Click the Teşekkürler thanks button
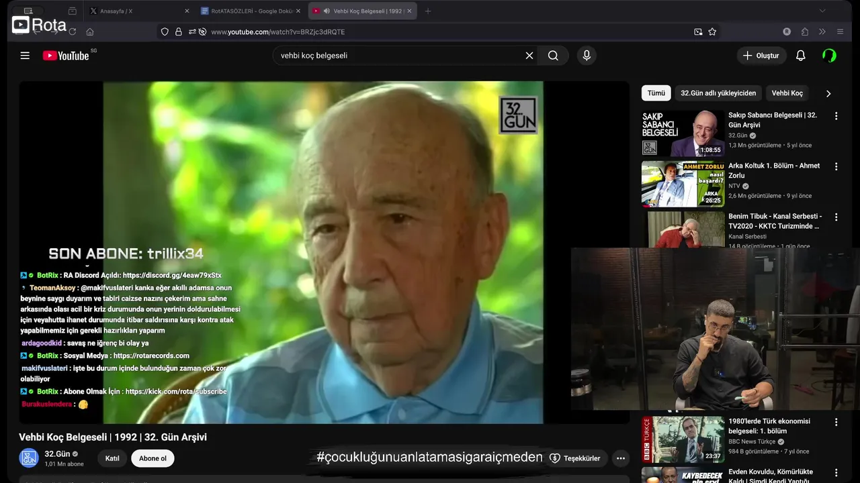Screen dimensions: 860x483 pos(575,458)
